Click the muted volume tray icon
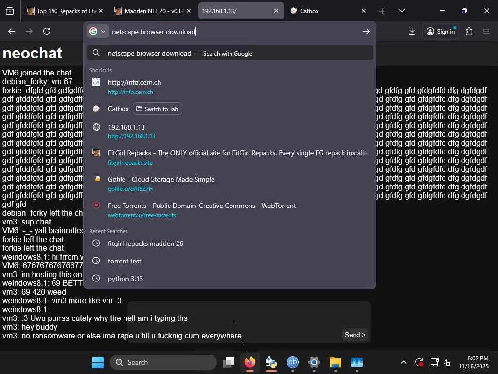The height and width of the screenshot is (374, 498). pyautogui.click(x=447, y=362)
